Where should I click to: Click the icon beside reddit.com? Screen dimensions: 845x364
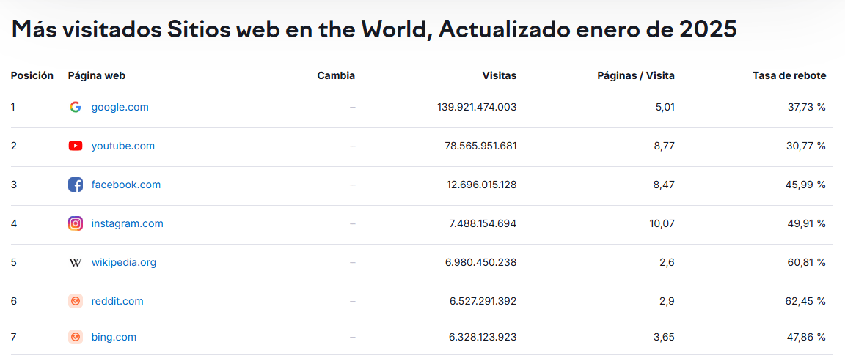pyautogui.click(x=75, y=301)
